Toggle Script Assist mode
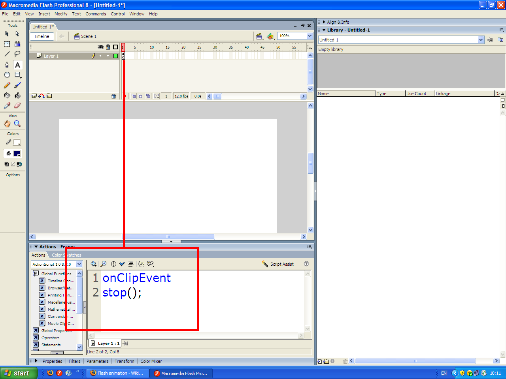Viewport: 506px width, 379px height. coord(278,264)
